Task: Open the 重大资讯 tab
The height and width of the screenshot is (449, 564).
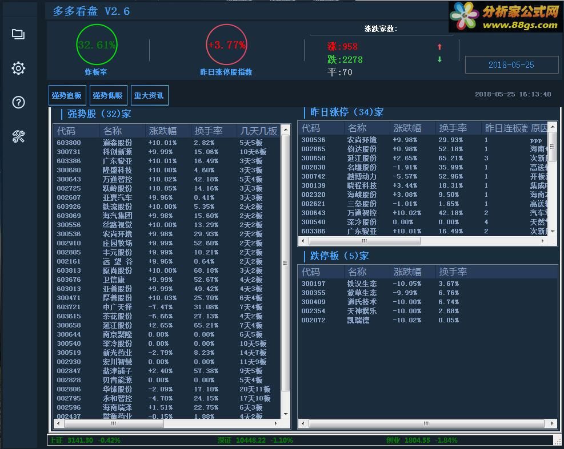Action: 150,95
